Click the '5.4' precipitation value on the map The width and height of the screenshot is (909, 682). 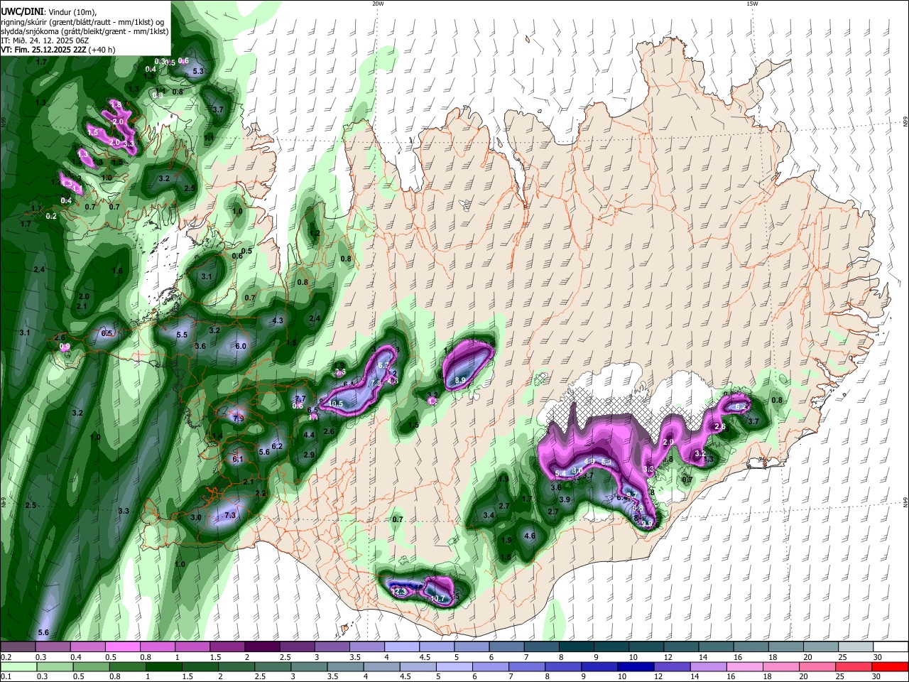click(x=560, y=473)
